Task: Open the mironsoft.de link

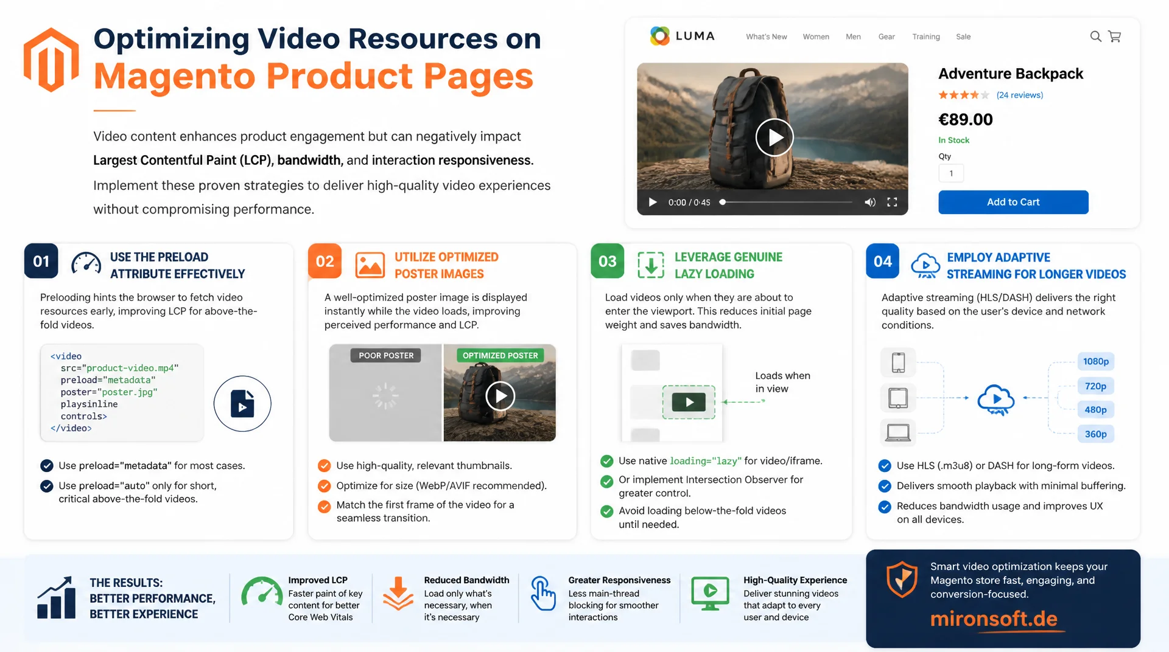Action: coord(994,619)
